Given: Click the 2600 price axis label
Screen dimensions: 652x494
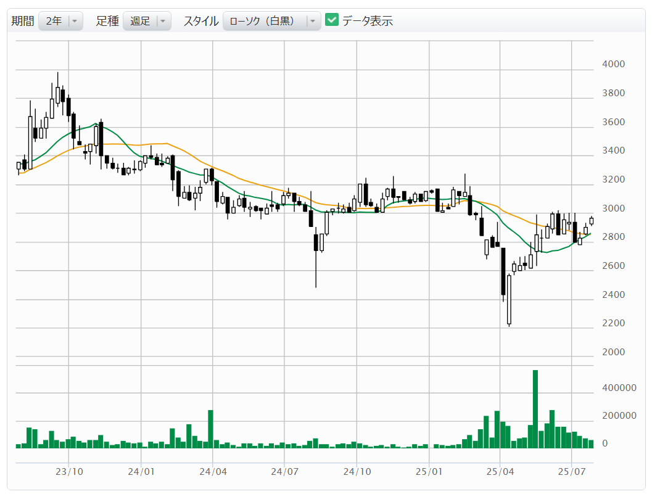Looking at the screenshot, I should pos(613,266).
